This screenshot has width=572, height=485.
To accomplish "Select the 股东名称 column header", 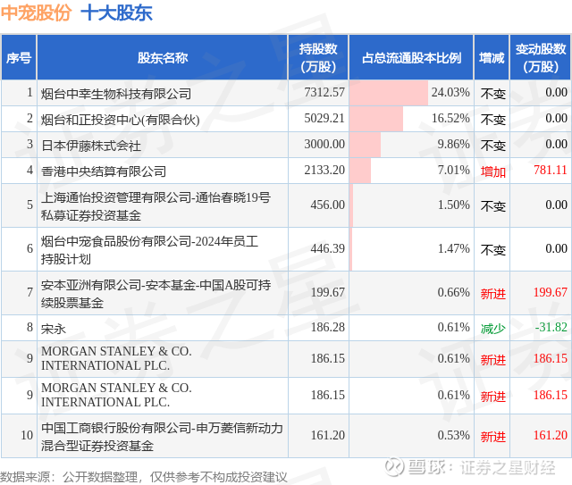I will coord(163,58).
